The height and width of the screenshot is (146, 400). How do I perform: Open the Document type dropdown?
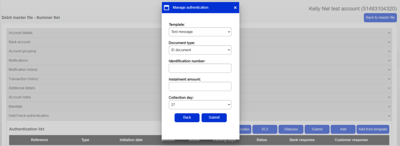point(200,50)
